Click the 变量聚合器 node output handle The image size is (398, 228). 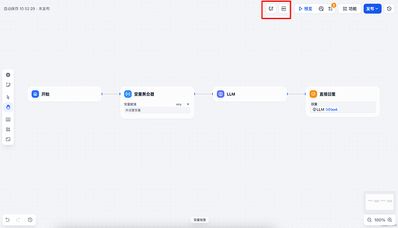(195, 94)
